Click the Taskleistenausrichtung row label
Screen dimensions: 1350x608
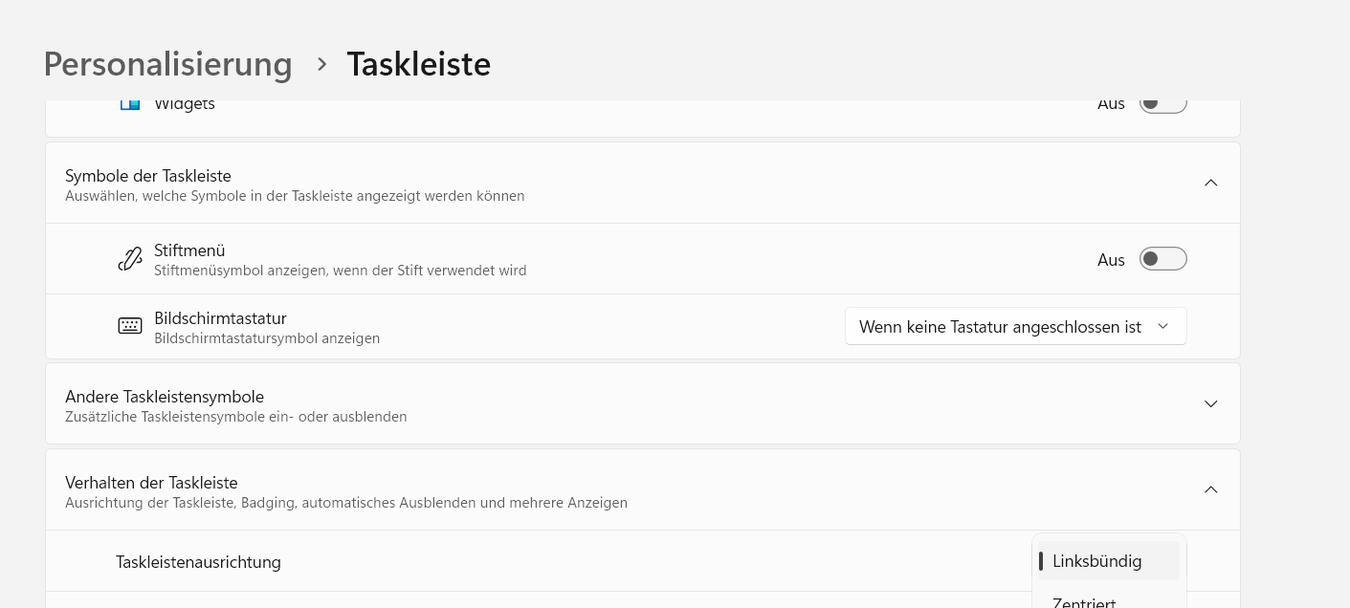click(198, 562)
